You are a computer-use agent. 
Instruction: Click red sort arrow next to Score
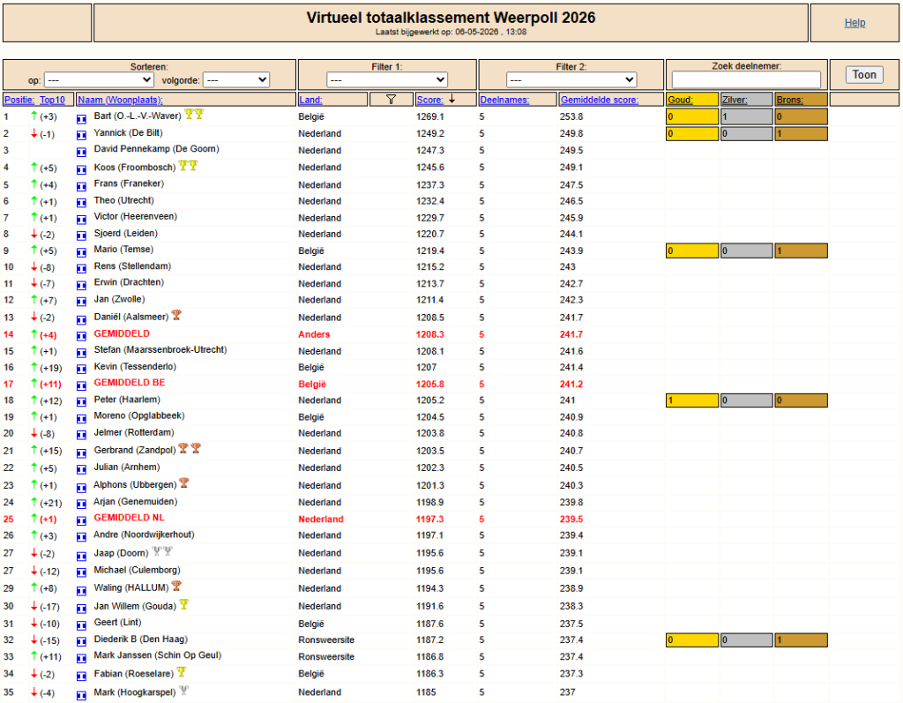coord(452,99)
